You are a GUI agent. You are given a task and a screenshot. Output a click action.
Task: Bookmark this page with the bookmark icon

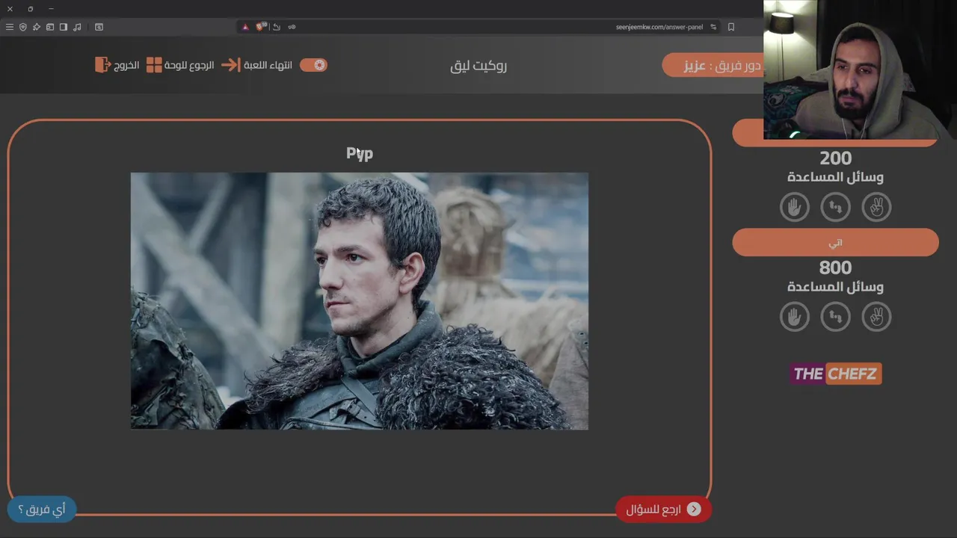click(x=731, y=27)
